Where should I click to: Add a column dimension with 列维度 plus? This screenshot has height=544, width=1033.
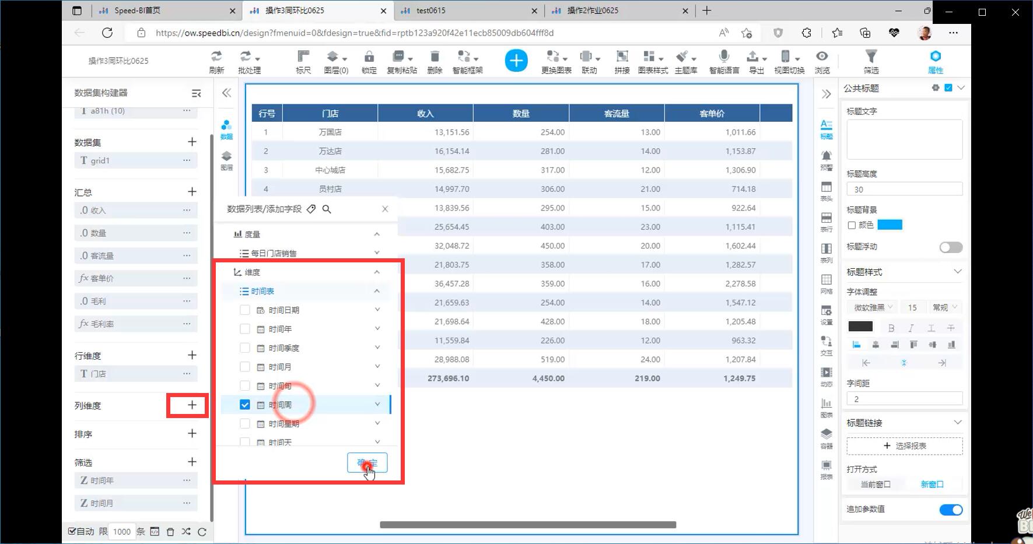pyautogui.click(x=192, y=405)
